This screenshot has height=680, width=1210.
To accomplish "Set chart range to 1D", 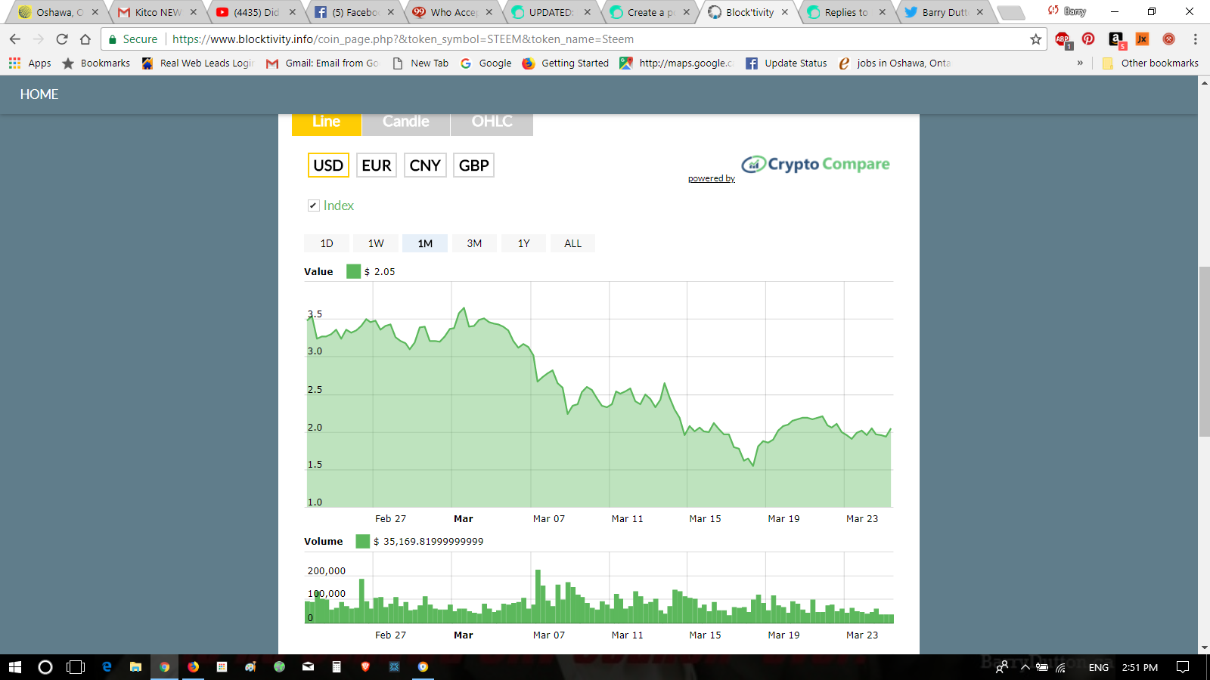I will tap(327, 243).
